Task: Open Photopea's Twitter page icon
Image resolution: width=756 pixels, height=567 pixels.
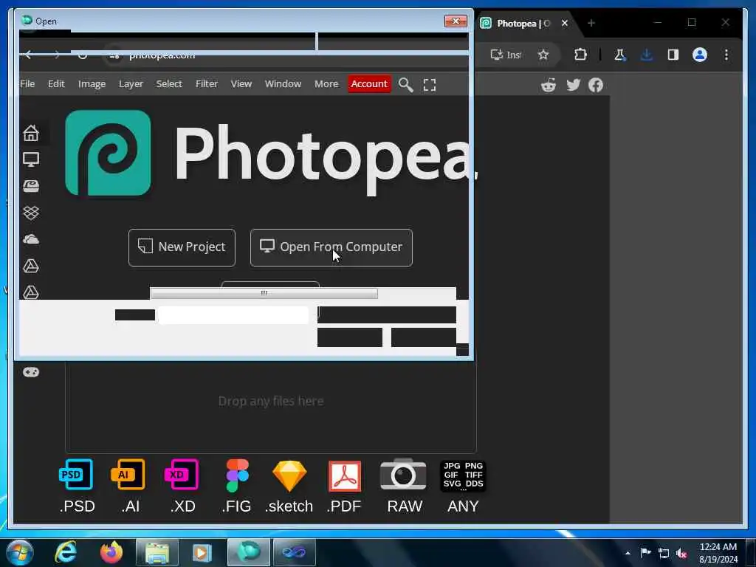Action: 573,86
